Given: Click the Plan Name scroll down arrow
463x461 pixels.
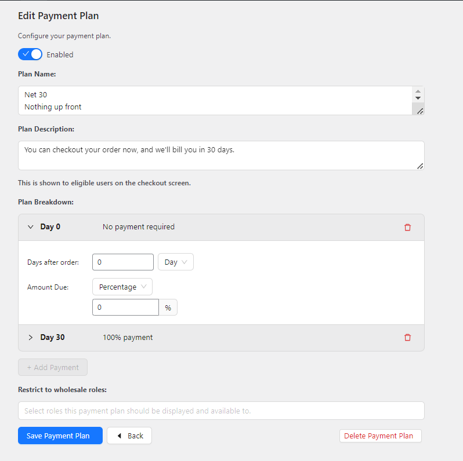Looking at the screenshot, I should 418,98.
